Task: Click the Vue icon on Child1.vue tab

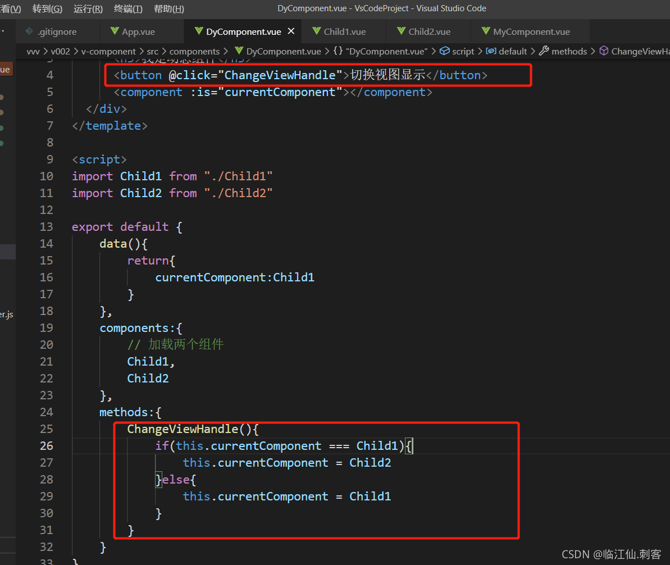Action: tap(316, 31)
